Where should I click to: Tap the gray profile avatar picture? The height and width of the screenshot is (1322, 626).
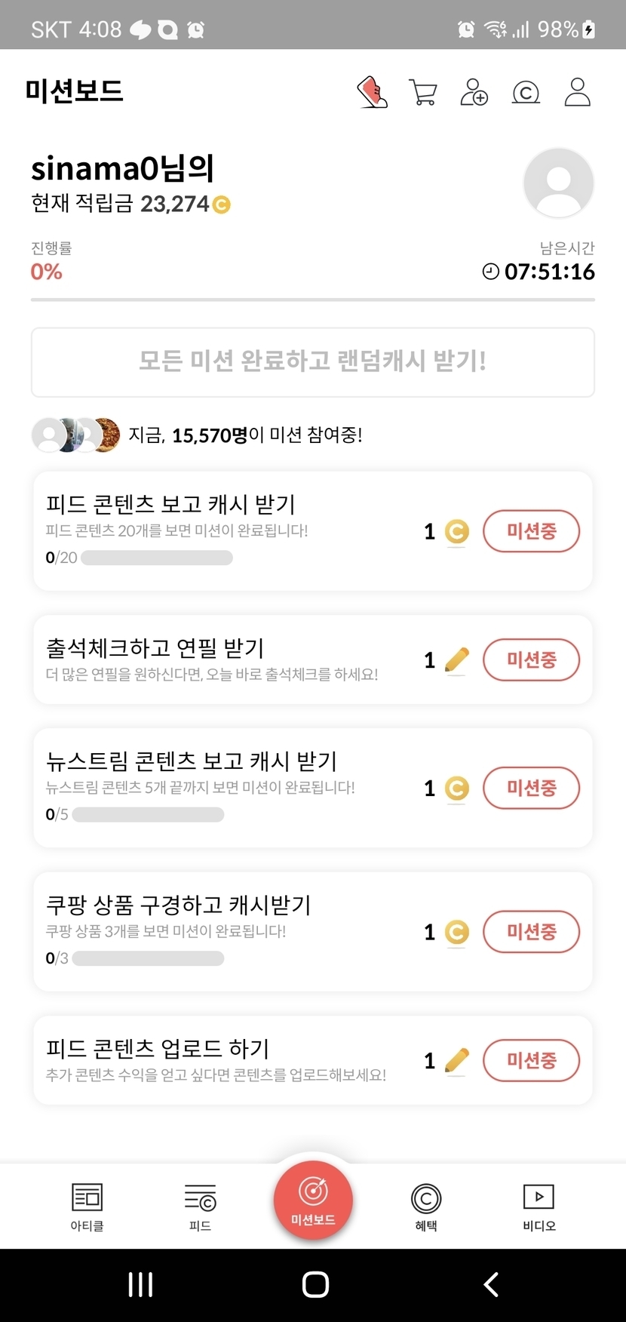[558, 183]
